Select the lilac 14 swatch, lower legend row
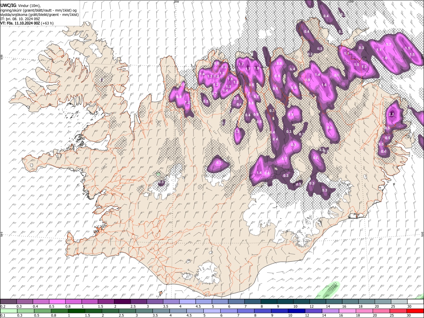Viewport: 424px width, 318px height. click(x=331, y=311)
